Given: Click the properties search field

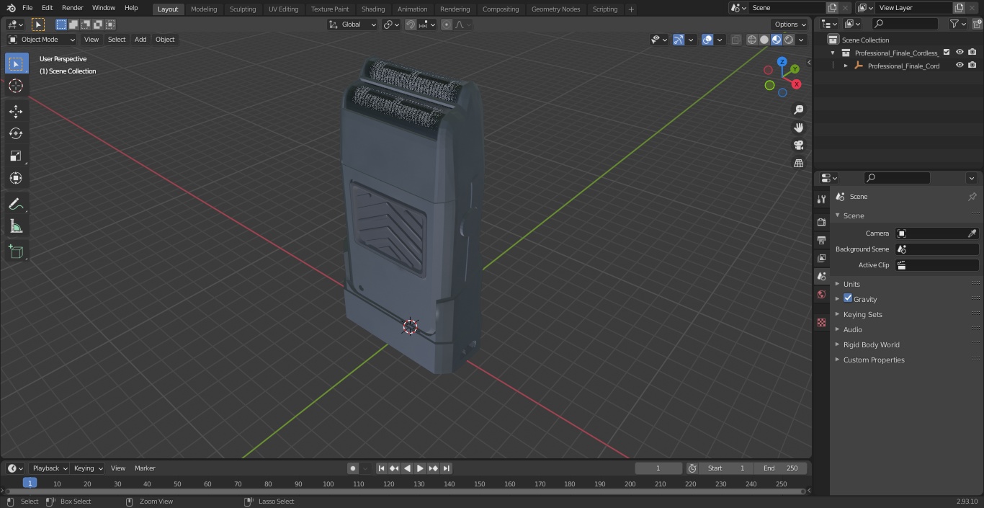Looking at the screenshot, I should pos(897,178).
